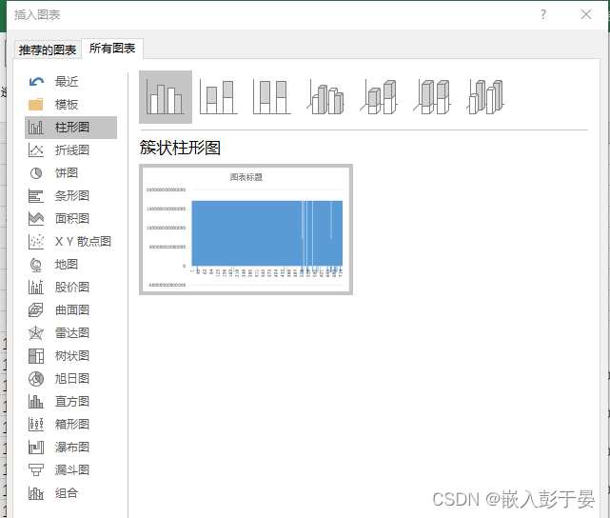Select the 3-D clustered column subtype icon
The image size is (610, 518).
(325, 97)
